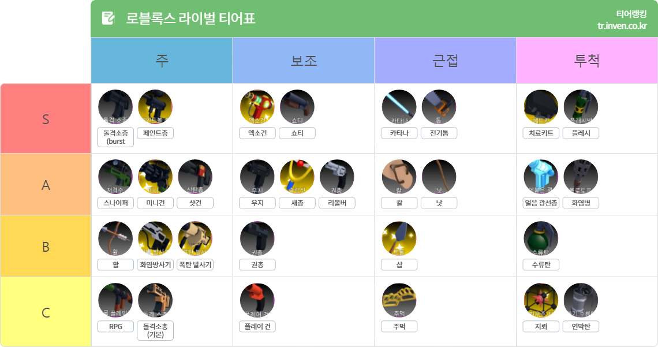Image resolution: width=658 pixels, height=347 pixels.
Task: Select the yellow C tier row label
Action: (x=46, y=312)
